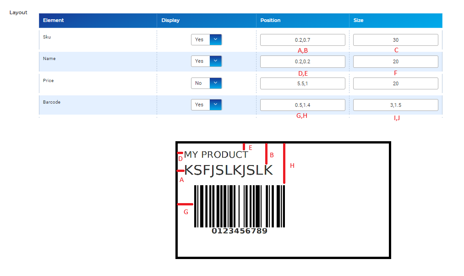The height and width of the screenshot is (276, 464).
Task: Click the Name position input field
Action: pyautogui.click(x=302, y=61)
